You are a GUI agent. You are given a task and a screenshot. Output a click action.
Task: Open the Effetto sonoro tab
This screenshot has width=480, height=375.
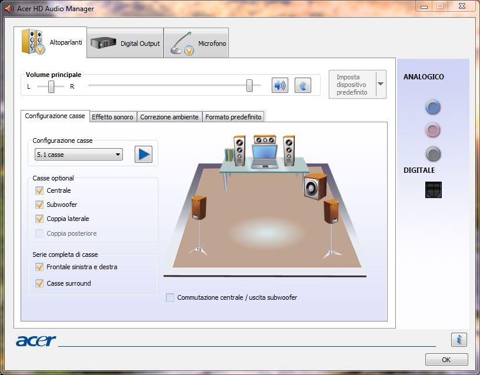[113, 117]
